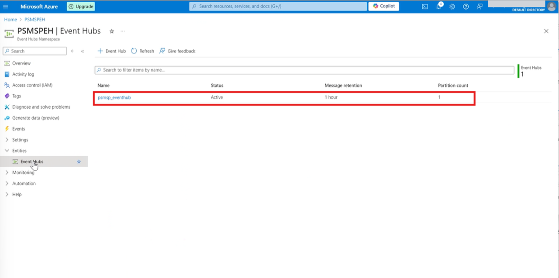This screenshot has width=559, height=278.
Task: Add a new Event Hub
Action: point(112,51)
